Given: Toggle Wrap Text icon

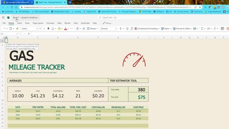Looking at the screenshot, I should pos(84,29).
